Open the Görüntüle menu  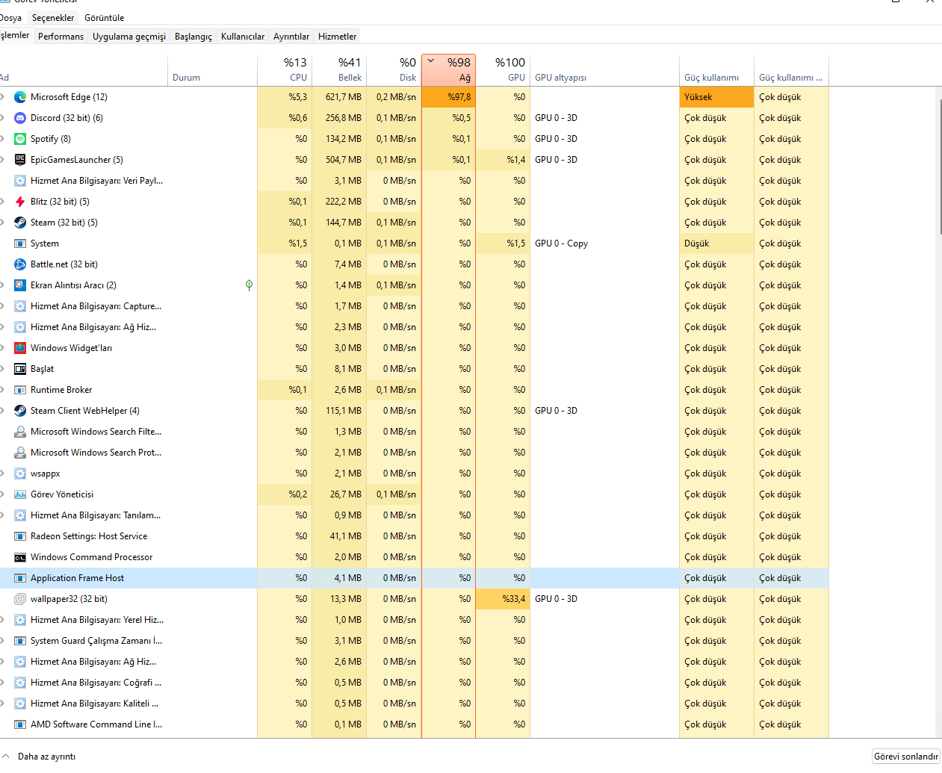point(105,17)
